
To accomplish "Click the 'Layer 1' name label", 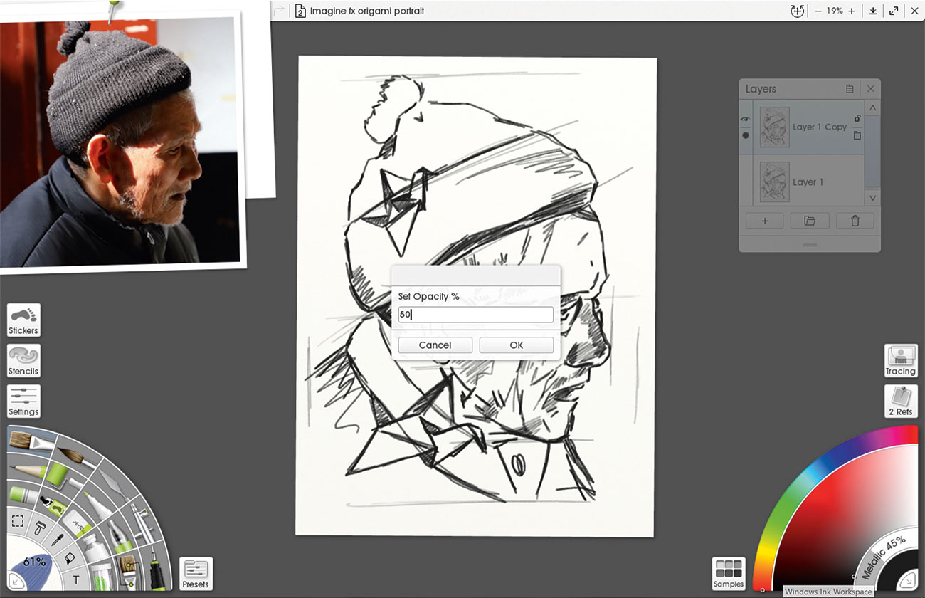I will pyautogui.click(x=808, y=182).
